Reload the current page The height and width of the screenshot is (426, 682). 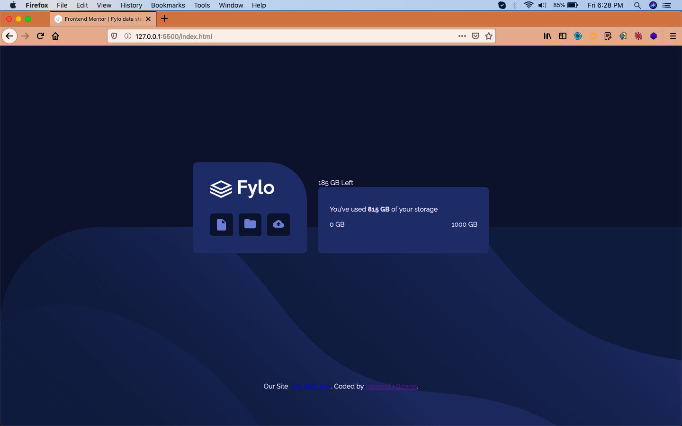(x=40, y=36)
